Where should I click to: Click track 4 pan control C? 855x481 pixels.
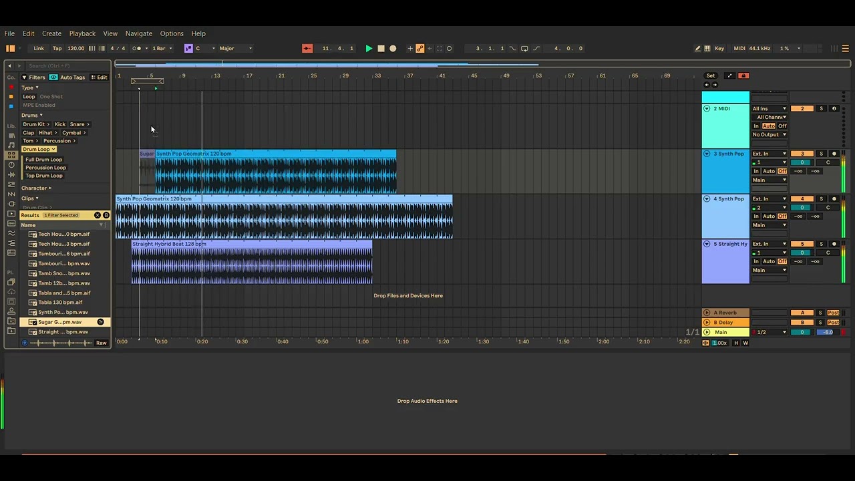click(x=828, y=208)
